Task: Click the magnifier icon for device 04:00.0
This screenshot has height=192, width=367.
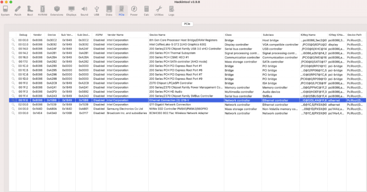Action: click(x=13, y=109)
